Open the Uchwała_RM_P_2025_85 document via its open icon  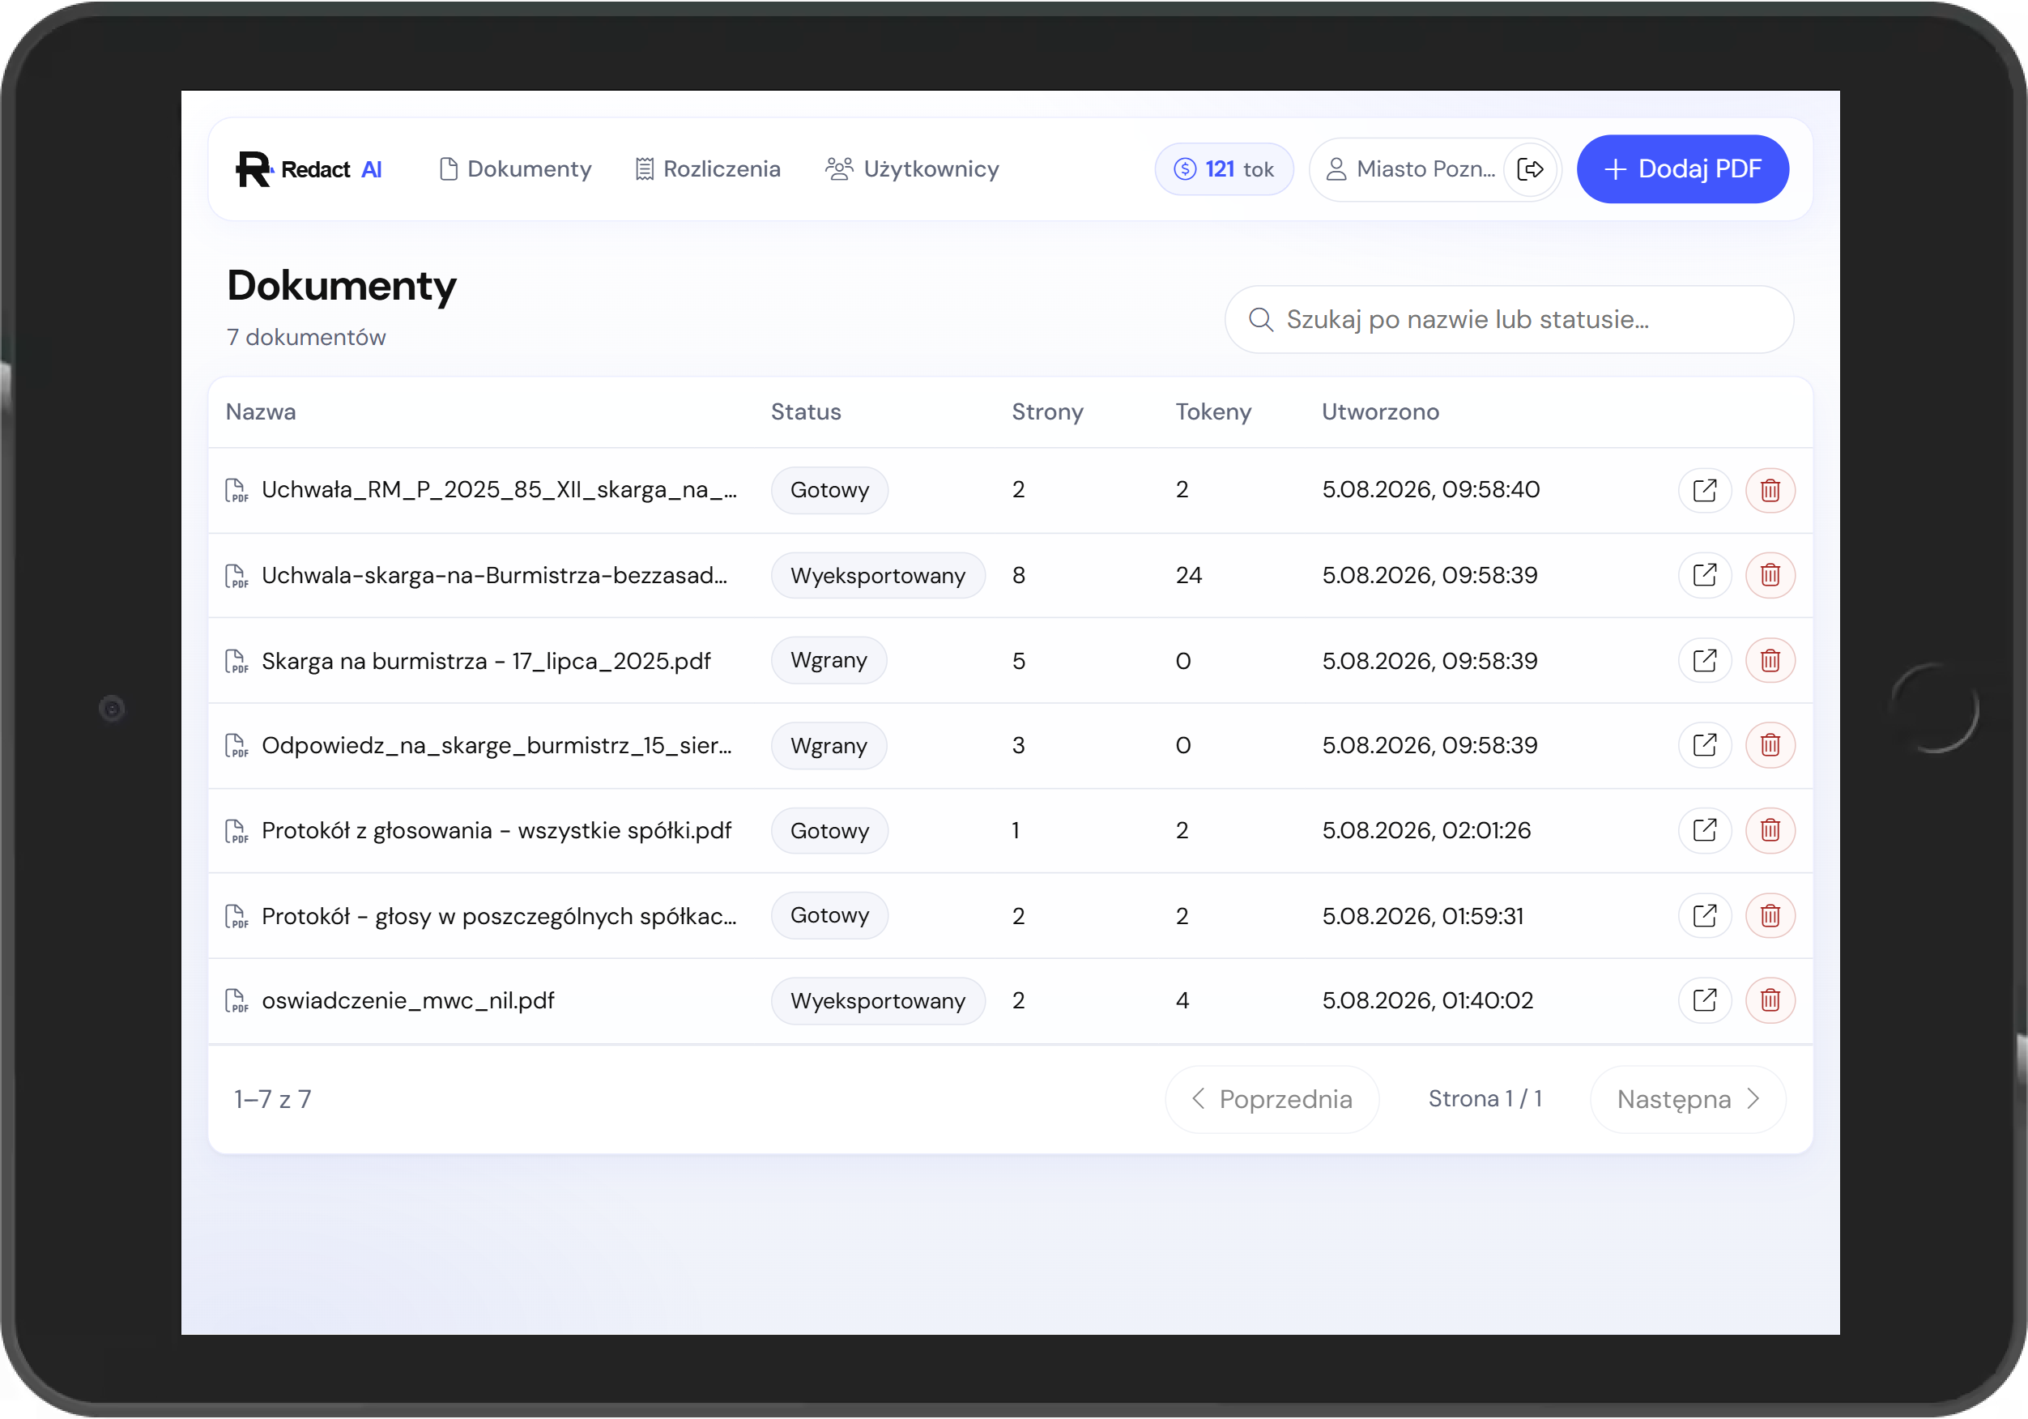pyautogui.click(x=1704, y=490)
